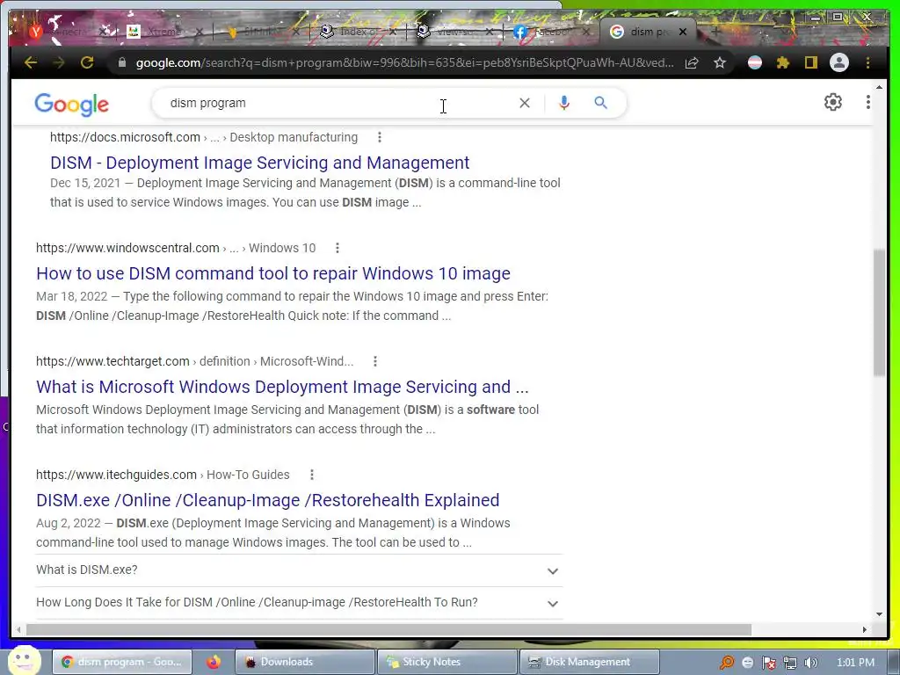
Task: Open Google quick settings gear
Action: (833, 102)
